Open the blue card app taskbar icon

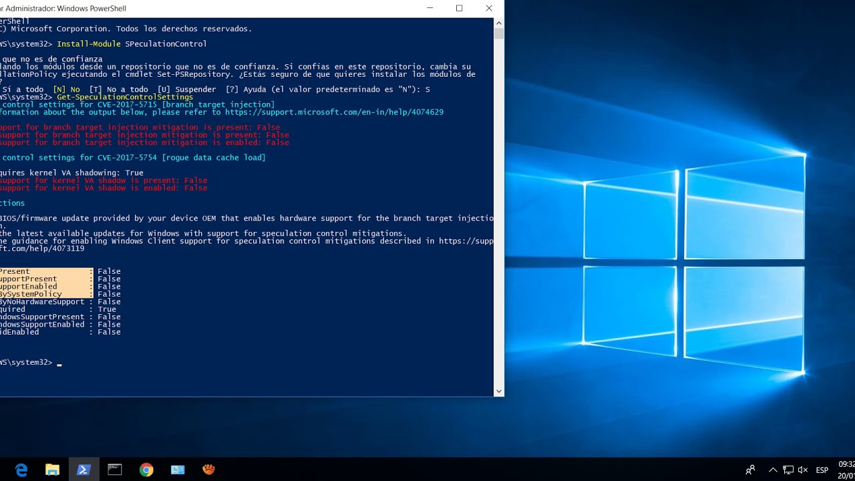click(178, 470)
